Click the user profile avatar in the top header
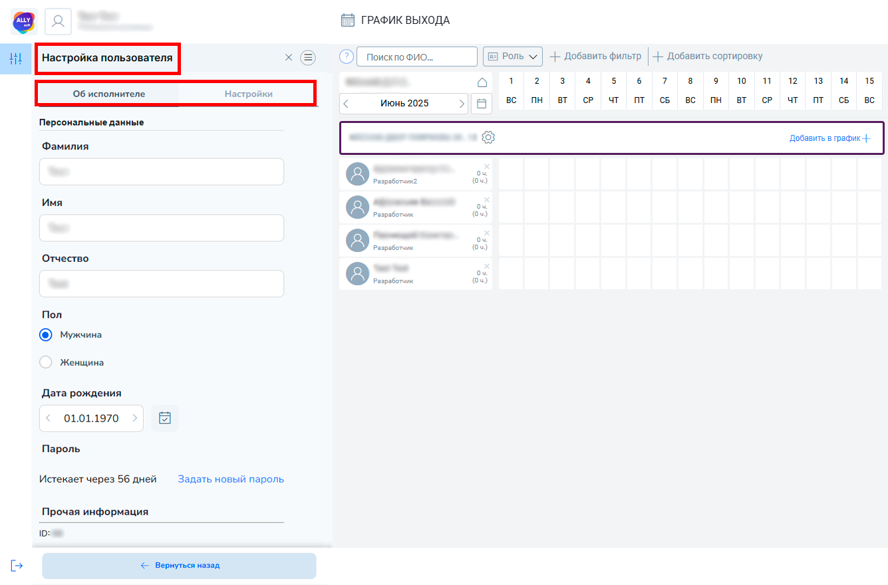Viewport: 888px width, 585px height. [58, 21]
